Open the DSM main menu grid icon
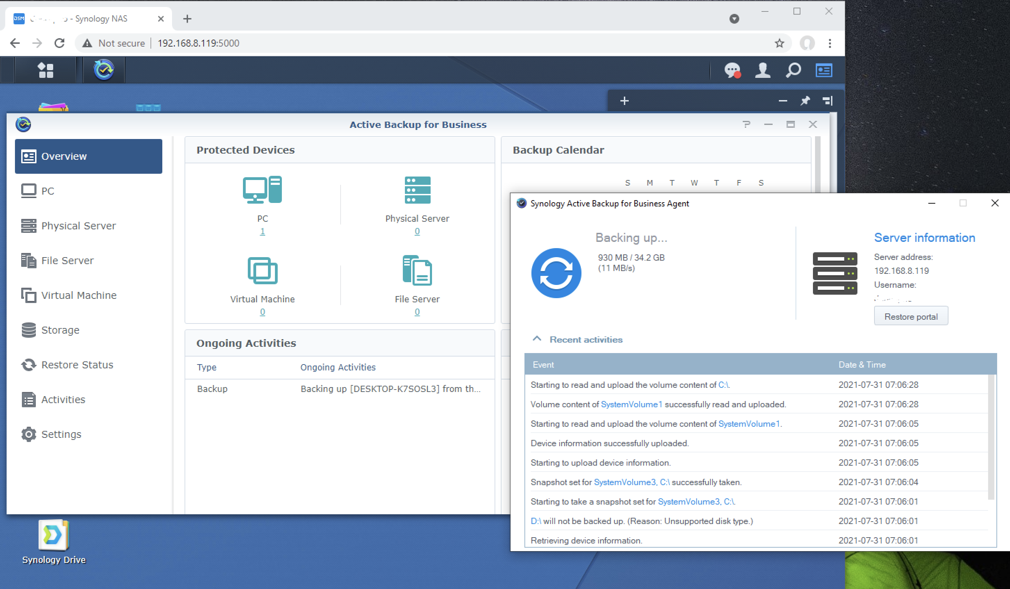Screen dimensions: 1010x589 [x=45, y=70]
